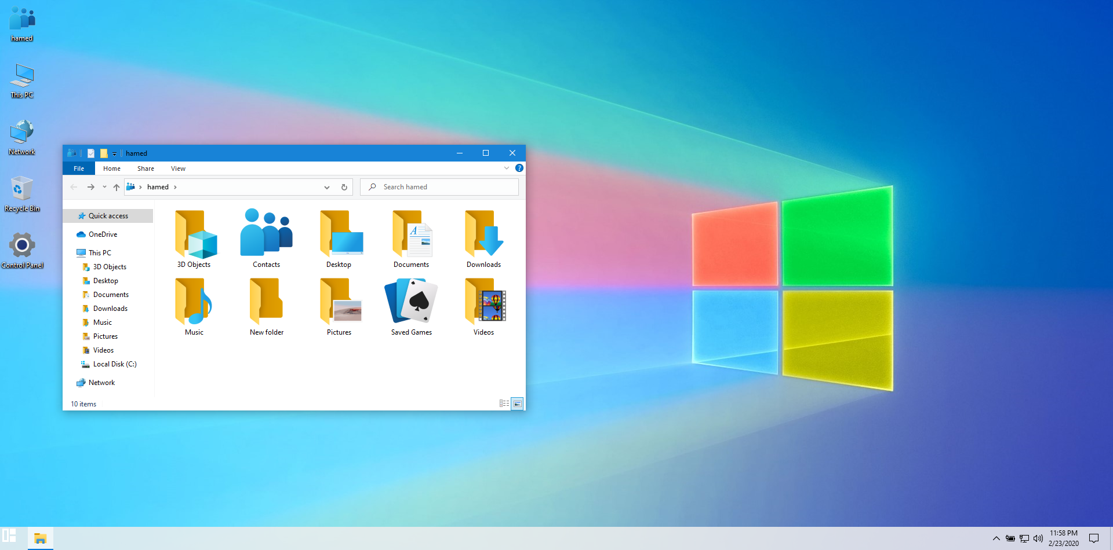Open Explorer help question mark

tap(519, 168)
